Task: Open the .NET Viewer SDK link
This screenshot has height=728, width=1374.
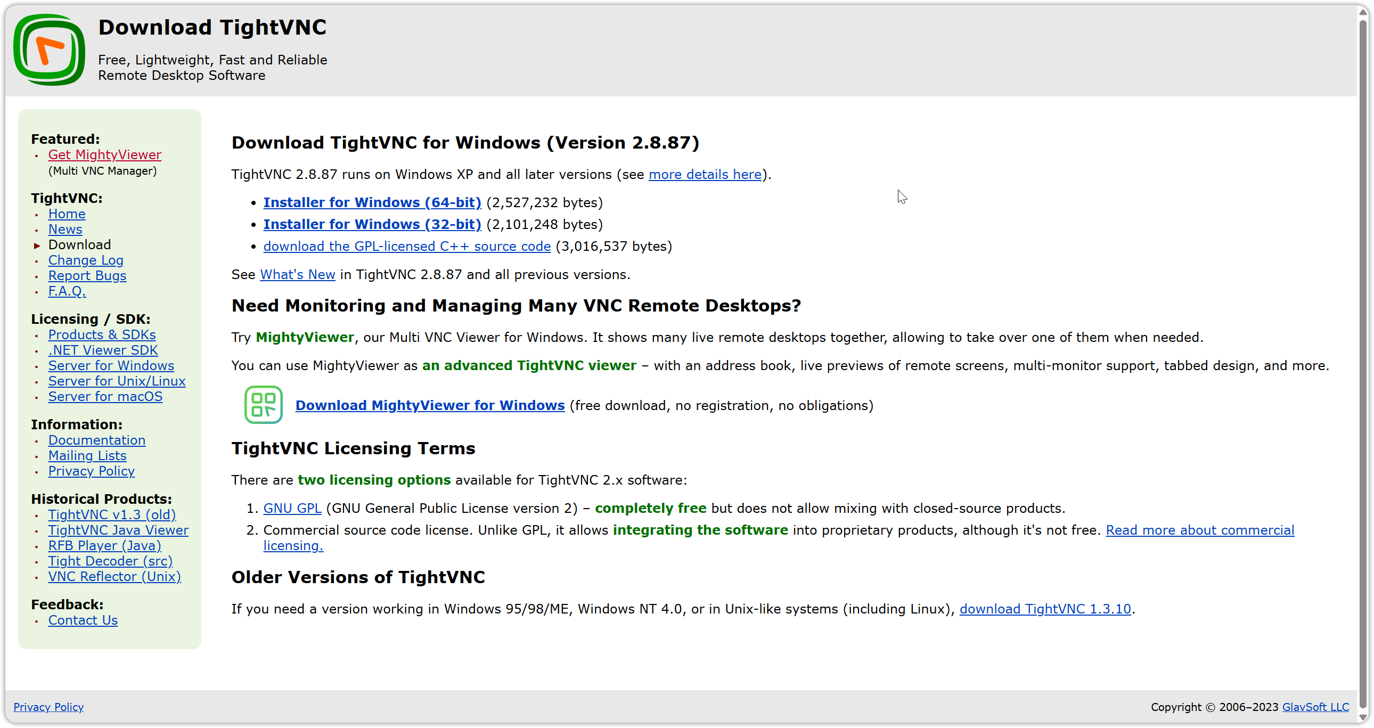Action: (103, 350)
